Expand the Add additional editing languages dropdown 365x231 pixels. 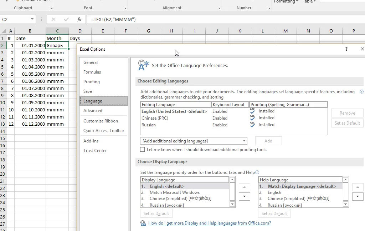coord(244,141)
